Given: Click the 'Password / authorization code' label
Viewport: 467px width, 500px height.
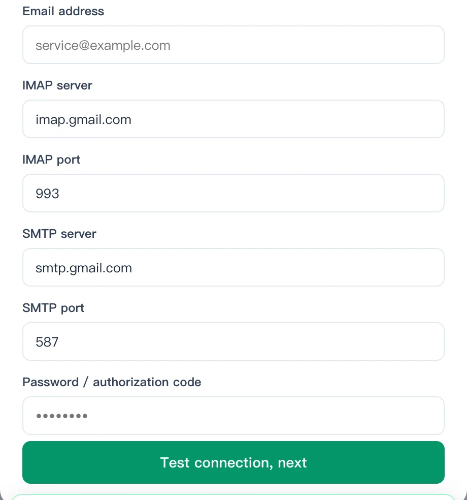Looking at the screenshot, I should [x=112, y=382].
